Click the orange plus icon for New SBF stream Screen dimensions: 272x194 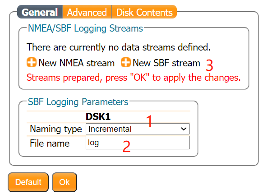pyautogui.click(x=125, y=62)
